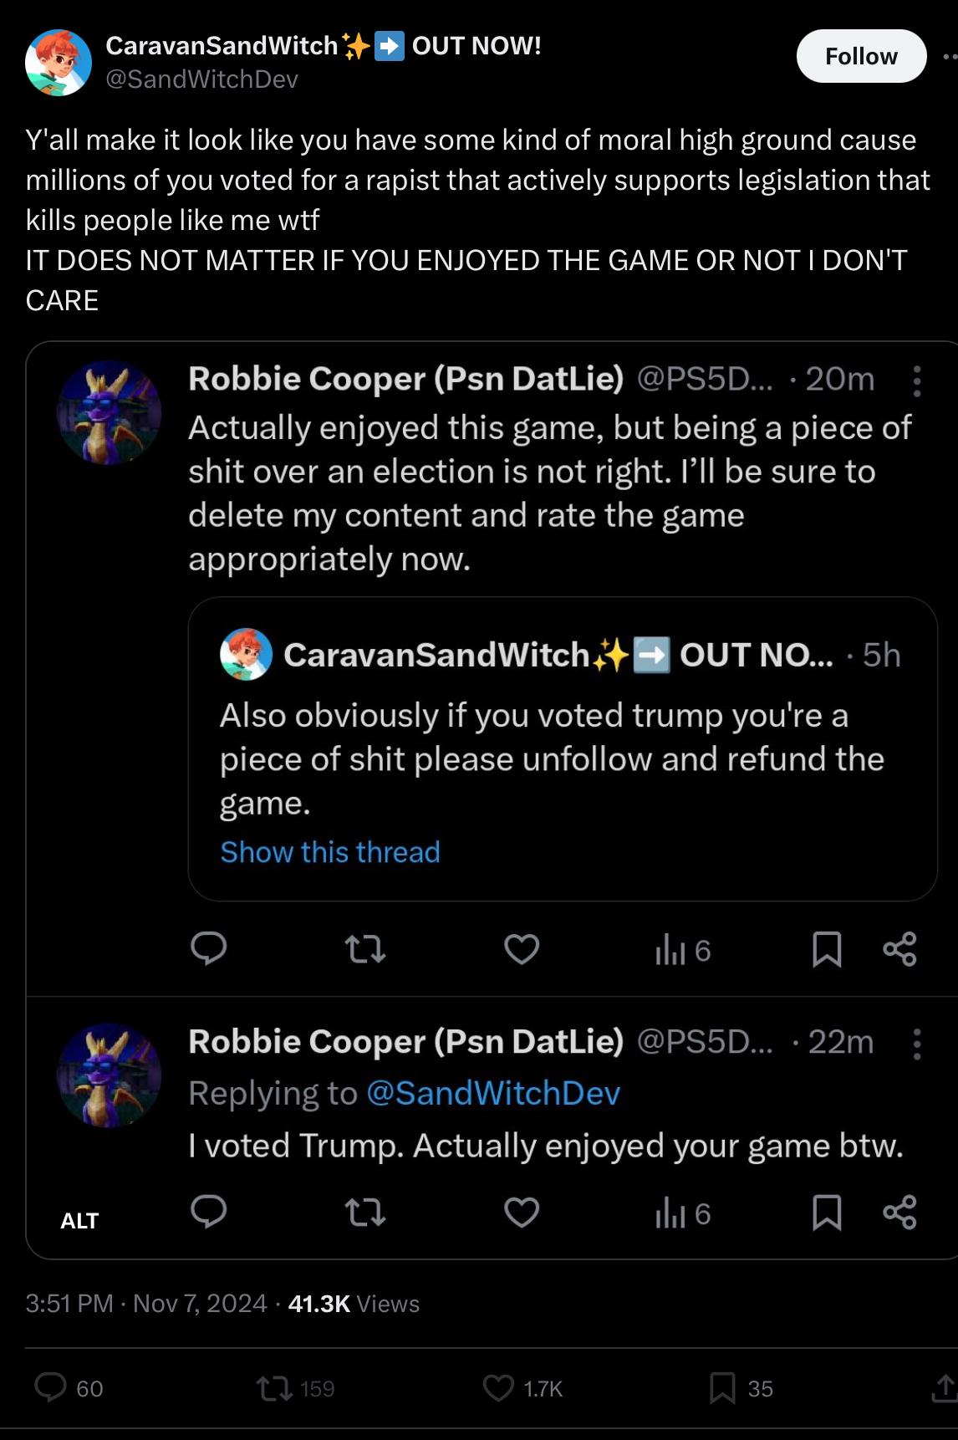Image resolution: width=958 pixels, height=1440 pixels.
Task: Reply icon on the 20m quoted tweet
Action: [209, 949]
